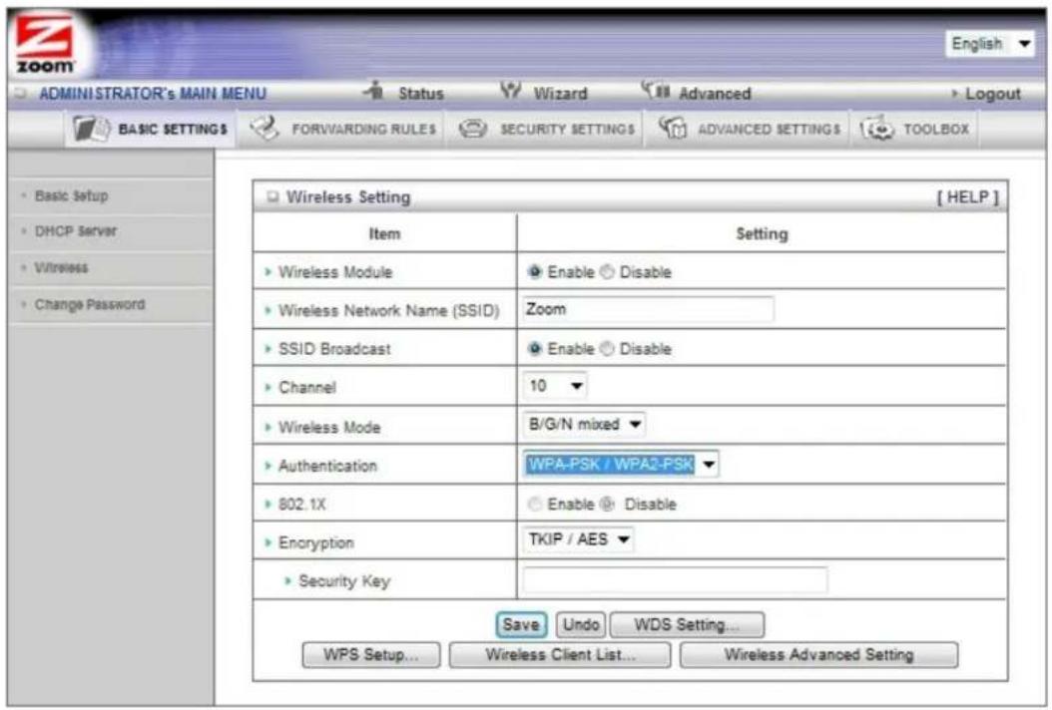Open WPS Setup
Viewport: 1052px width, 710px height.
click(371, 655)
